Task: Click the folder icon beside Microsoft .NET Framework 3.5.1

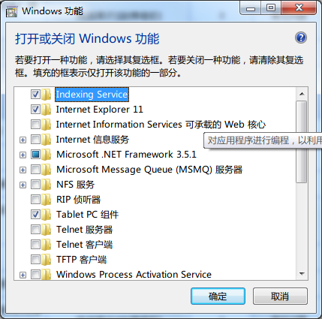Action: point(47,155)
